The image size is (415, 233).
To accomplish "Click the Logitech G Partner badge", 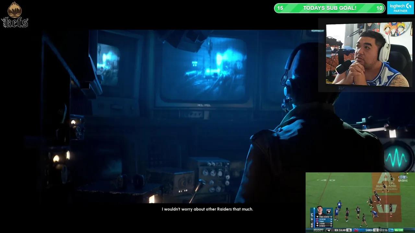I will (400, 8).
